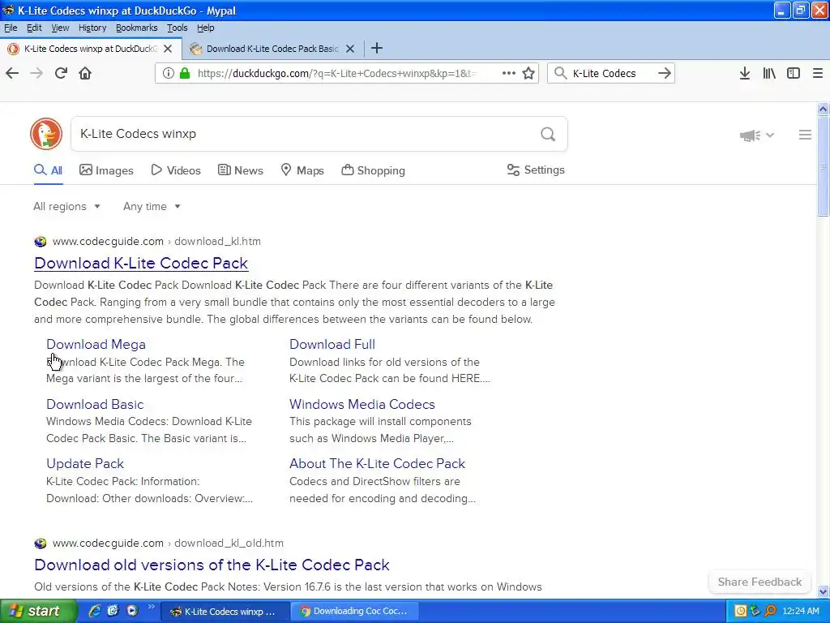Expand quick launch chevron on taskbar

pyautogui.click(x=151, y=607)
